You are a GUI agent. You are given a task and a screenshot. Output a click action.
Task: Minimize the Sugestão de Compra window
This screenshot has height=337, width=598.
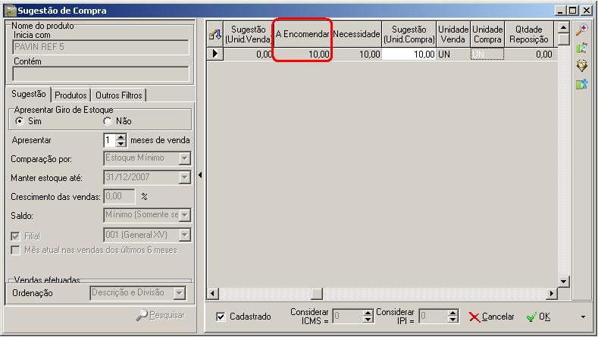(560, 11)
